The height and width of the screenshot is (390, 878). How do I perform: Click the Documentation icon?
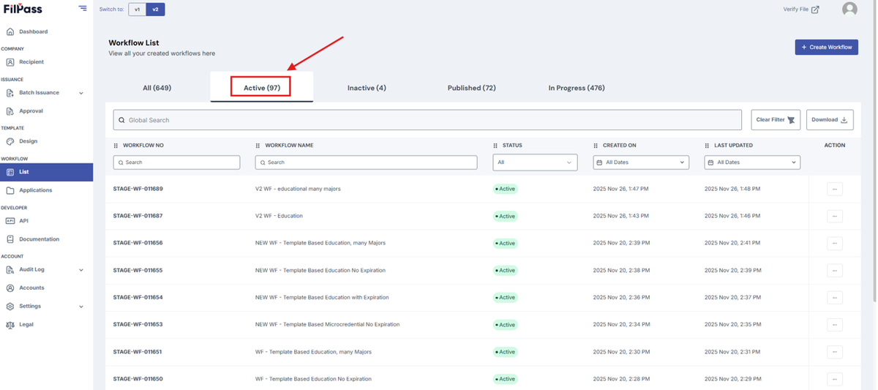pyautogui.click(x=10, y=239)
